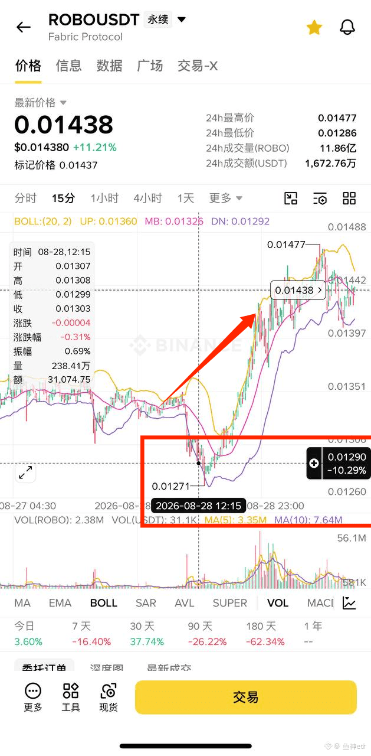Tap the 0.01477 high price marker
Image resolution: width=371 pixels, height=756 pixels.
(x=287, y=245)
